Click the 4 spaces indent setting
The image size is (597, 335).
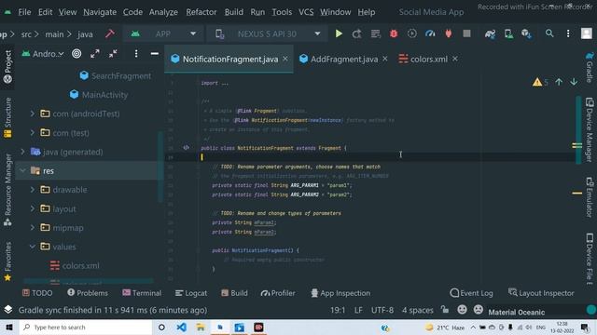(x=418, y=310)
